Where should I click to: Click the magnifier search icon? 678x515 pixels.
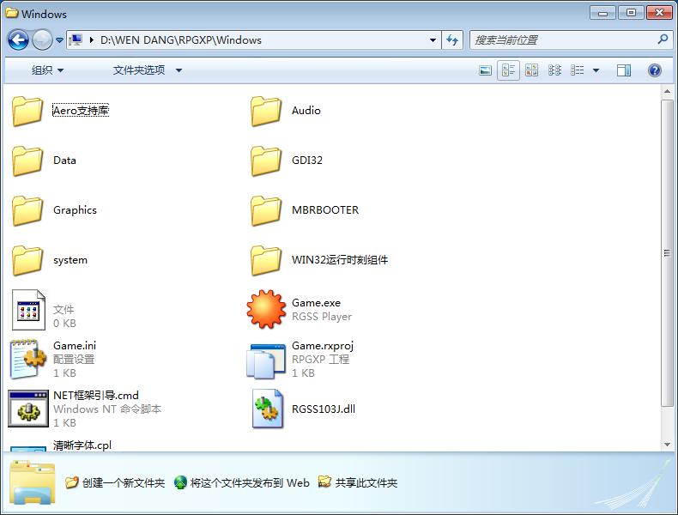[x=662, y=39]
